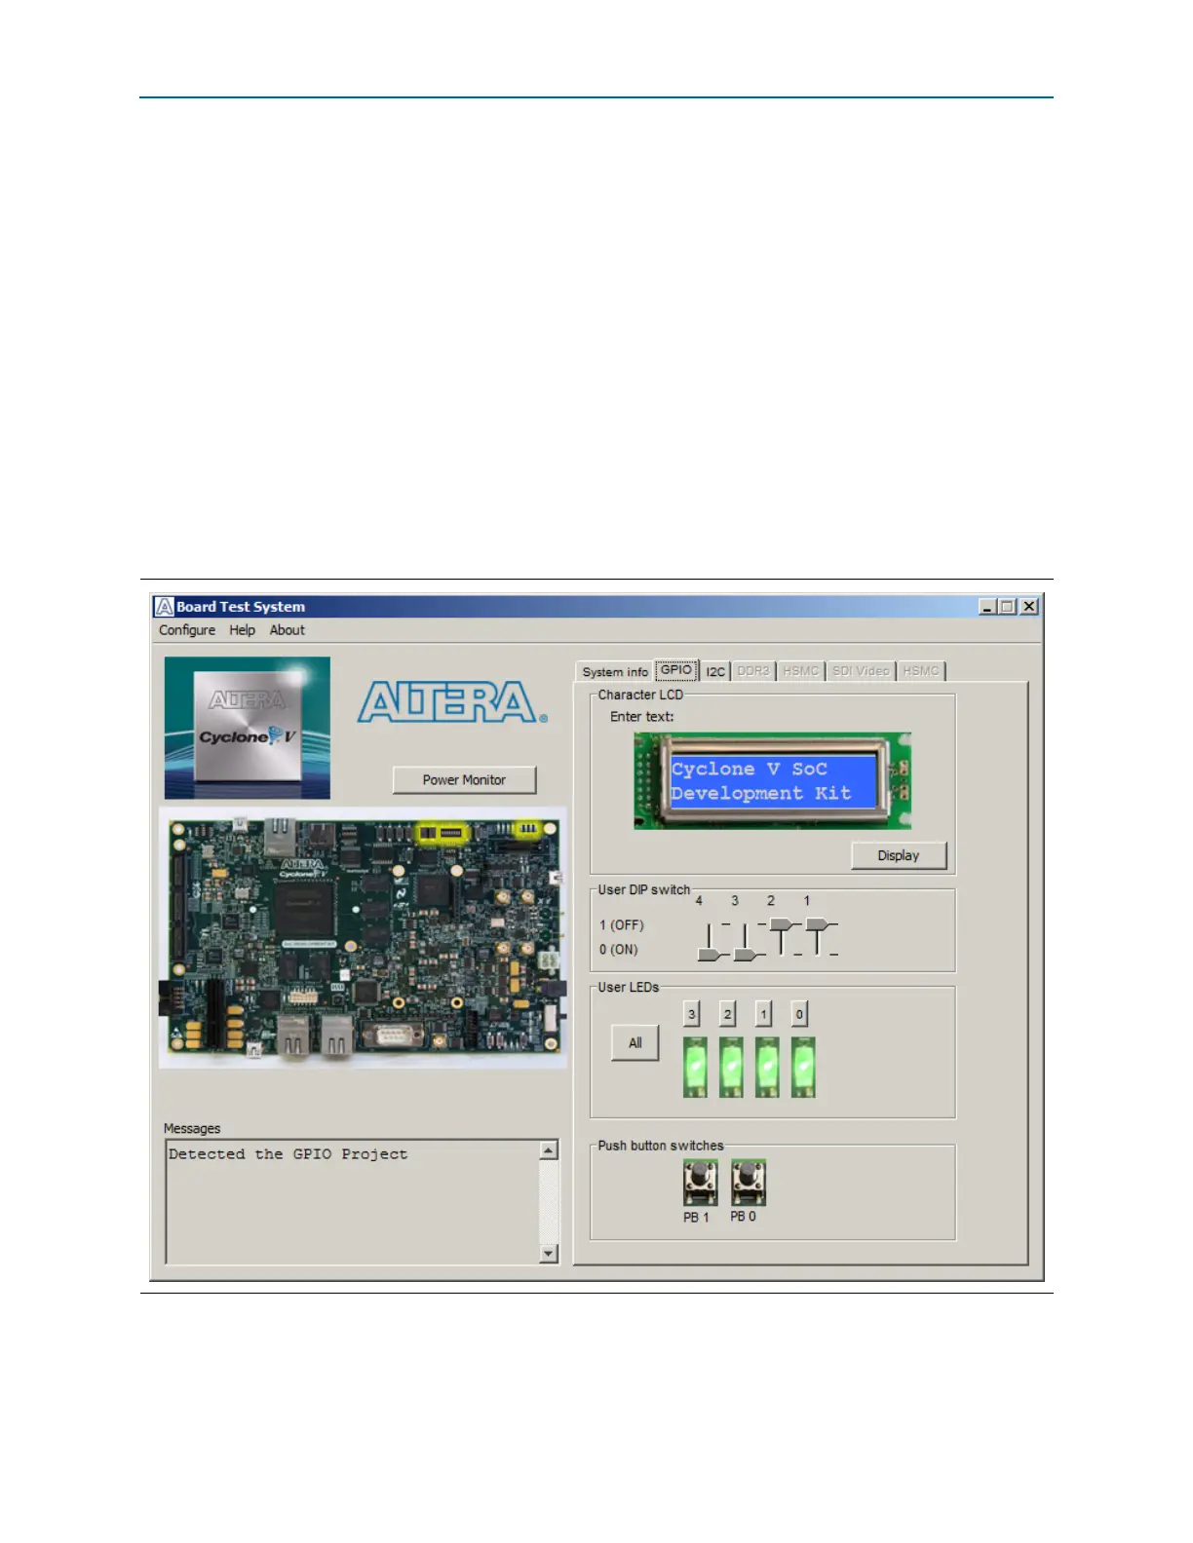Click the PB 1 push button icon
Image resolution: width=1193 pixels, height=1543 pixels.
[x=700, y=1183]
